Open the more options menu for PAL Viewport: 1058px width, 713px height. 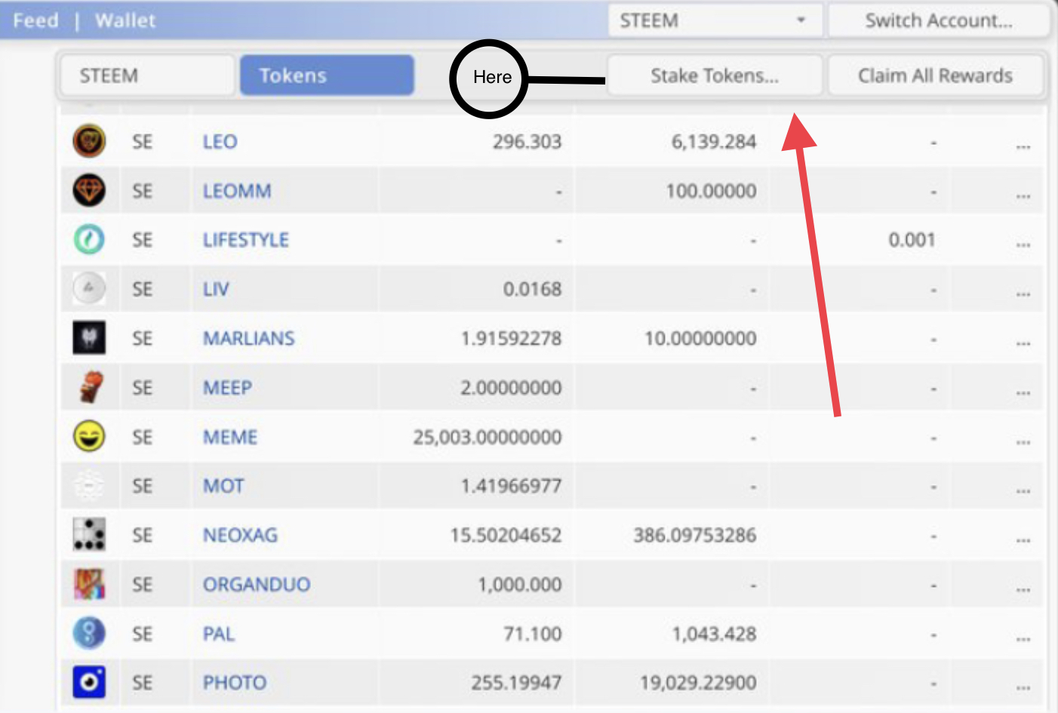pyautogui.click(x=1023, y=638)
